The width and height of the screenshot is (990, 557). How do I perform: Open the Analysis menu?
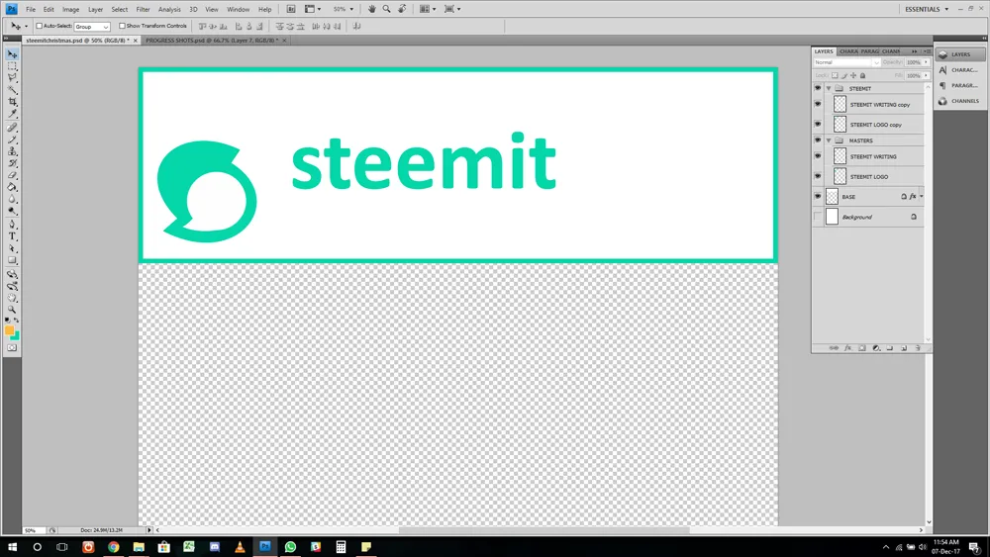click(169, 10)
